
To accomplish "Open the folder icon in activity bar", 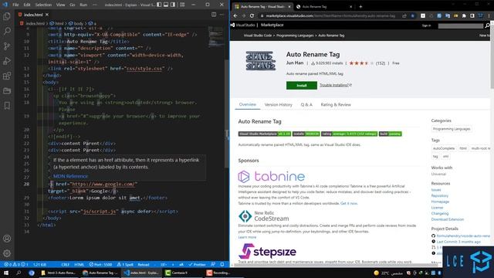I will pos(7,91).
